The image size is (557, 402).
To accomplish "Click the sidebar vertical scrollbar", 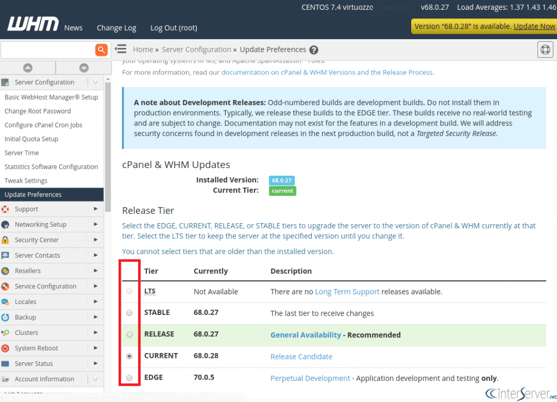I will pyautogui.click(x=108, y=146).
